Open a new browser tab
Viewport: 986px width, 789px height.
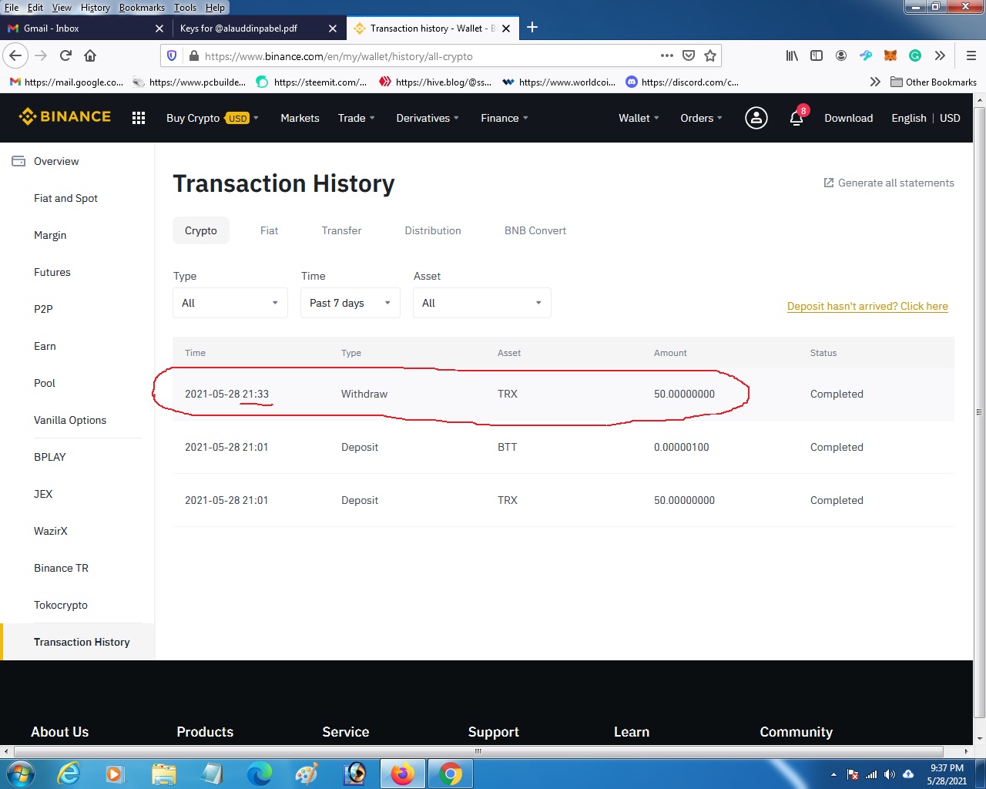[x=532, y=28]
